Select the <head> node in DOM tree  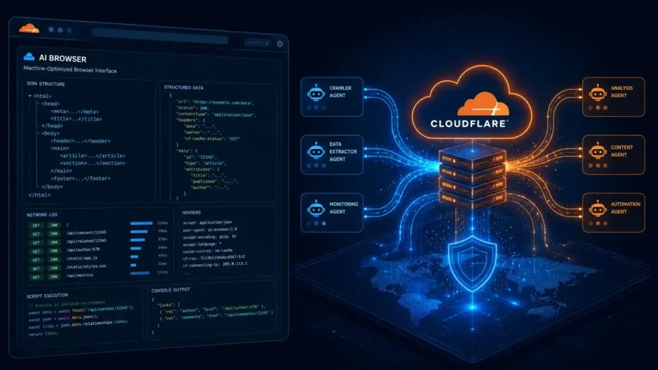[x=50, y=103]
